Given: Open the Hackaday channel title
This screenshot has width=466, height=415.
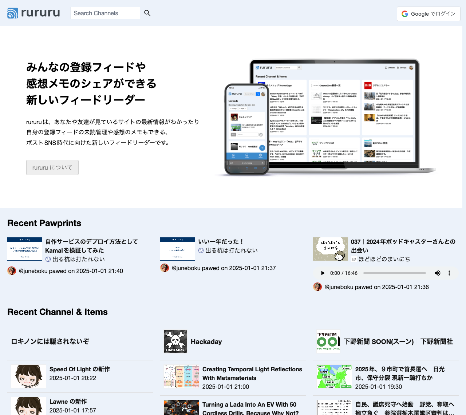Looking at the screenshot, I should coord(206,342).
